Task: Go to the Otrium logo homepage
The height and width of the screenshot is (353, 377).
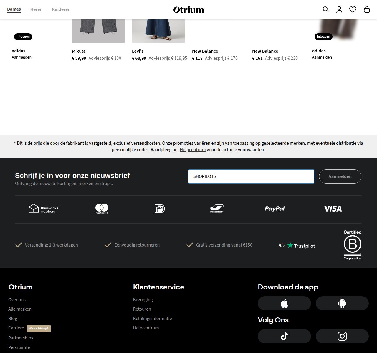Action: [x=188, y=10]
